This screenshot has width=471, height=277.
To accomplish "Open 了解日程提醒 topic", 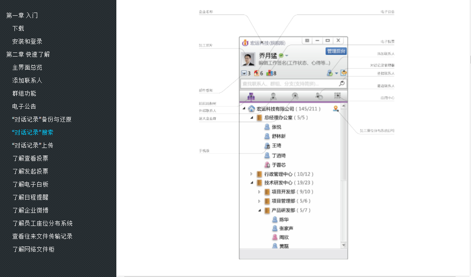I will point(30,197).
